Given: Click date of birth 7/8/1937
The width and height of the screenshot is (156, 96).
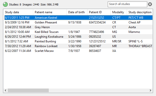Looking at the screenshot, I should (74, 51).
